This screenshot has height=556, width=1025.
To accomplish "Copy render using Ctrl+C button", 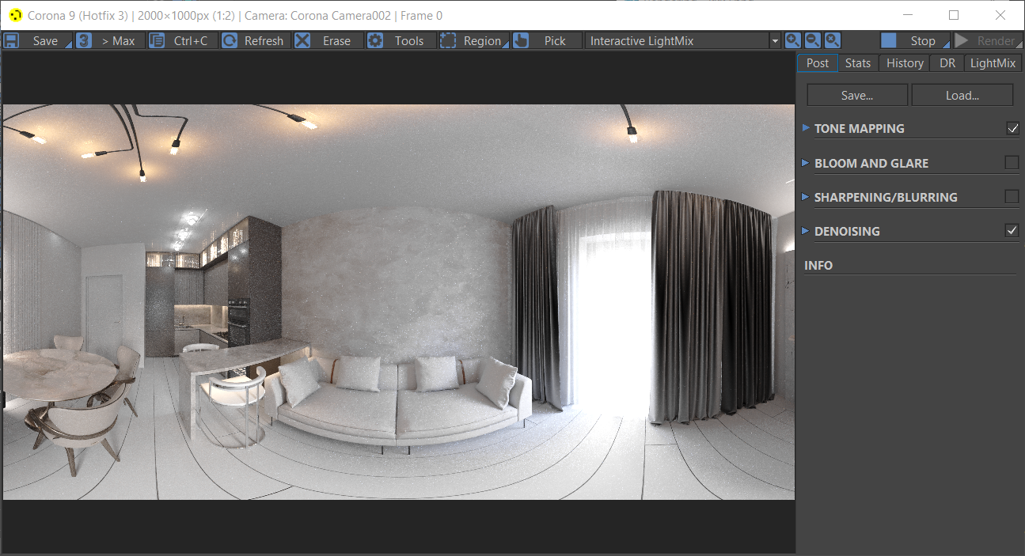I will click(x=183, y=41).
